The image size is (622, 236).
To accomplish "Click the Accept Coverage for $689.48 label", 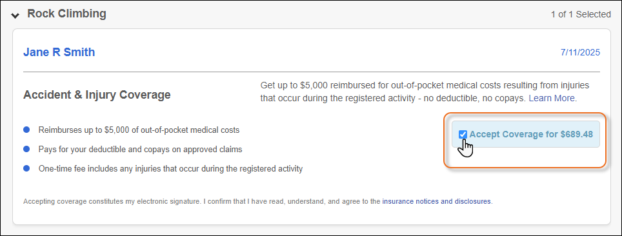I will click(x=531, y=134).
